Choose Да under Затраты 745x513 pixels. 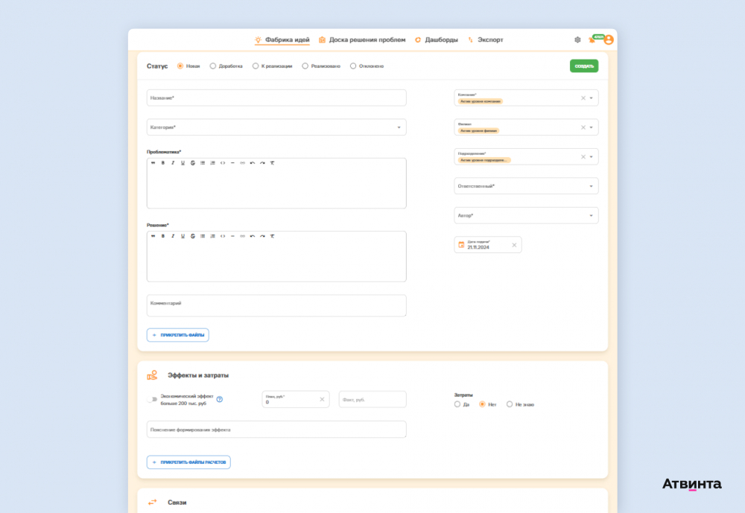(457, 404)
